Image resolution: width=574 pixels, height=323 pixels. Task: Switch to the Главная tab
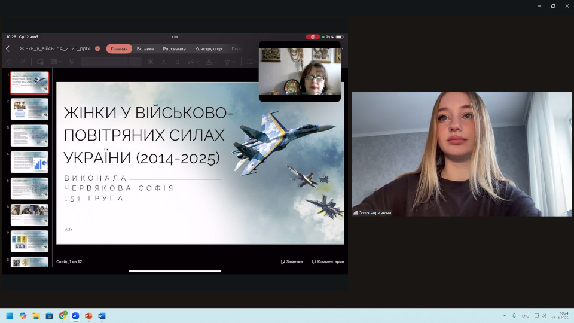point(119,49)
